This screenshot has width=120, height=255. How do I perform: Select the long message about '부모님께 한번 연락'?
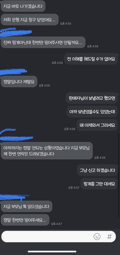click(47, 151)
